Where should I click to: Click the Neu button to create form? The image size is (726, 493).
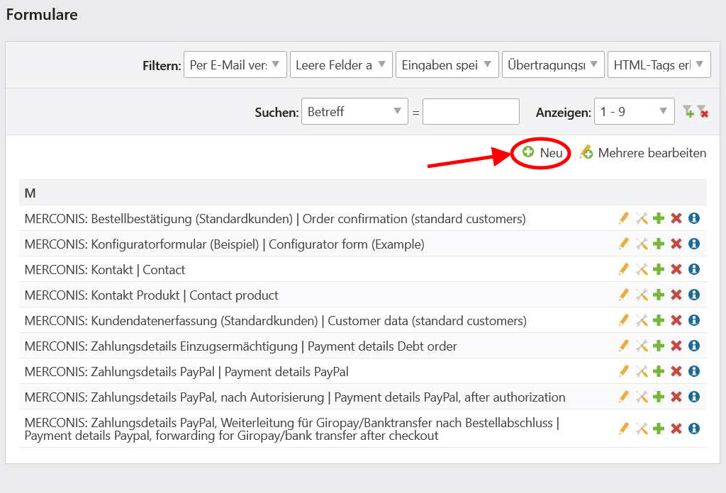[x=542, y=152]
